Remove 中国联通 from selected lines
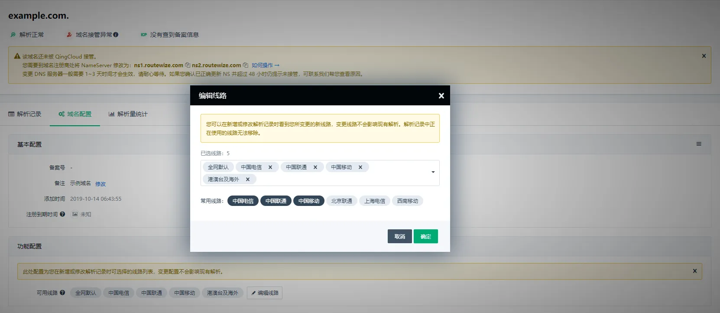720x313 pixels. (315, 167)
